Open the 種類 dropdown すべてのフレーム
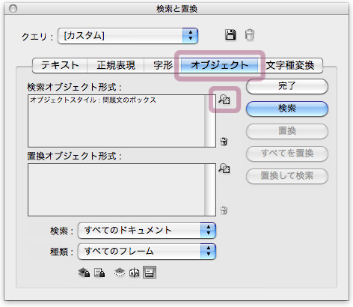This screenshot has width=353, height=307. click(x=147, y=252)
